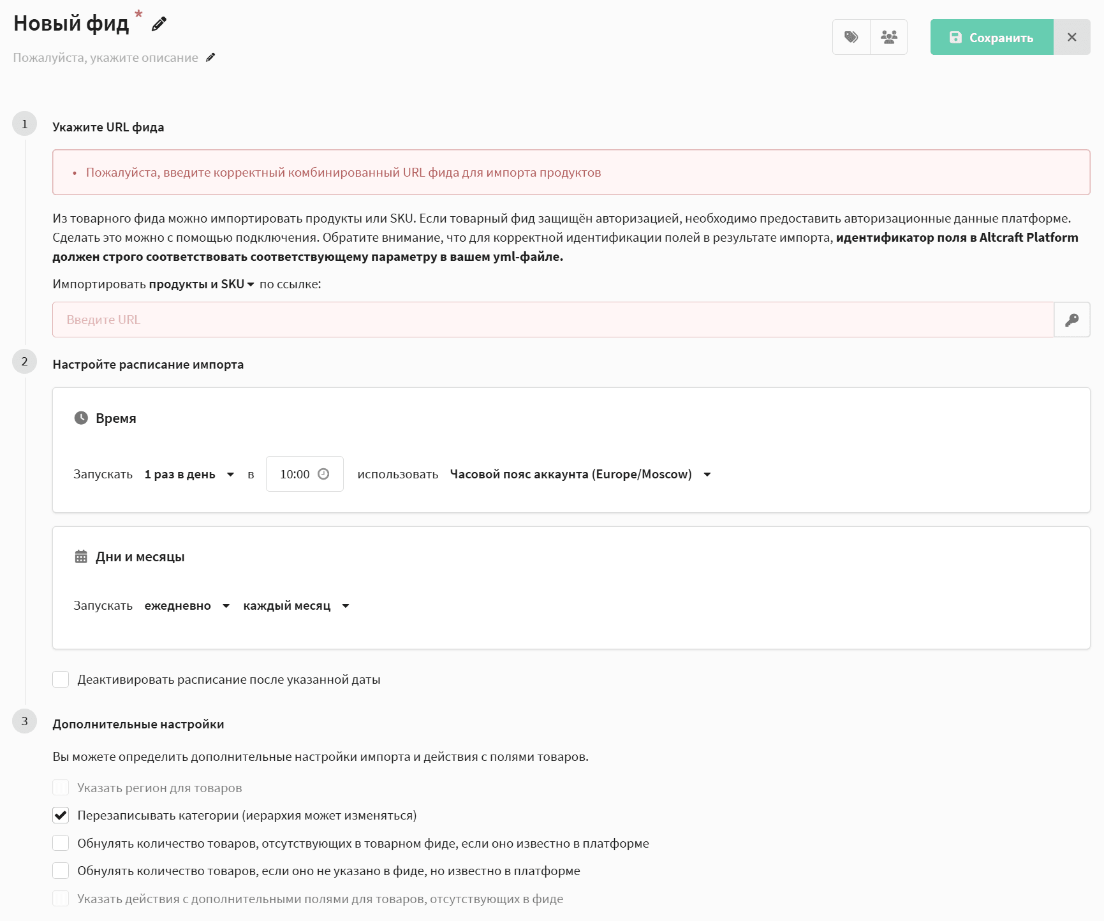Expand the ежедневно days dropdown
1104x921 pixels.
coord(186,605)
